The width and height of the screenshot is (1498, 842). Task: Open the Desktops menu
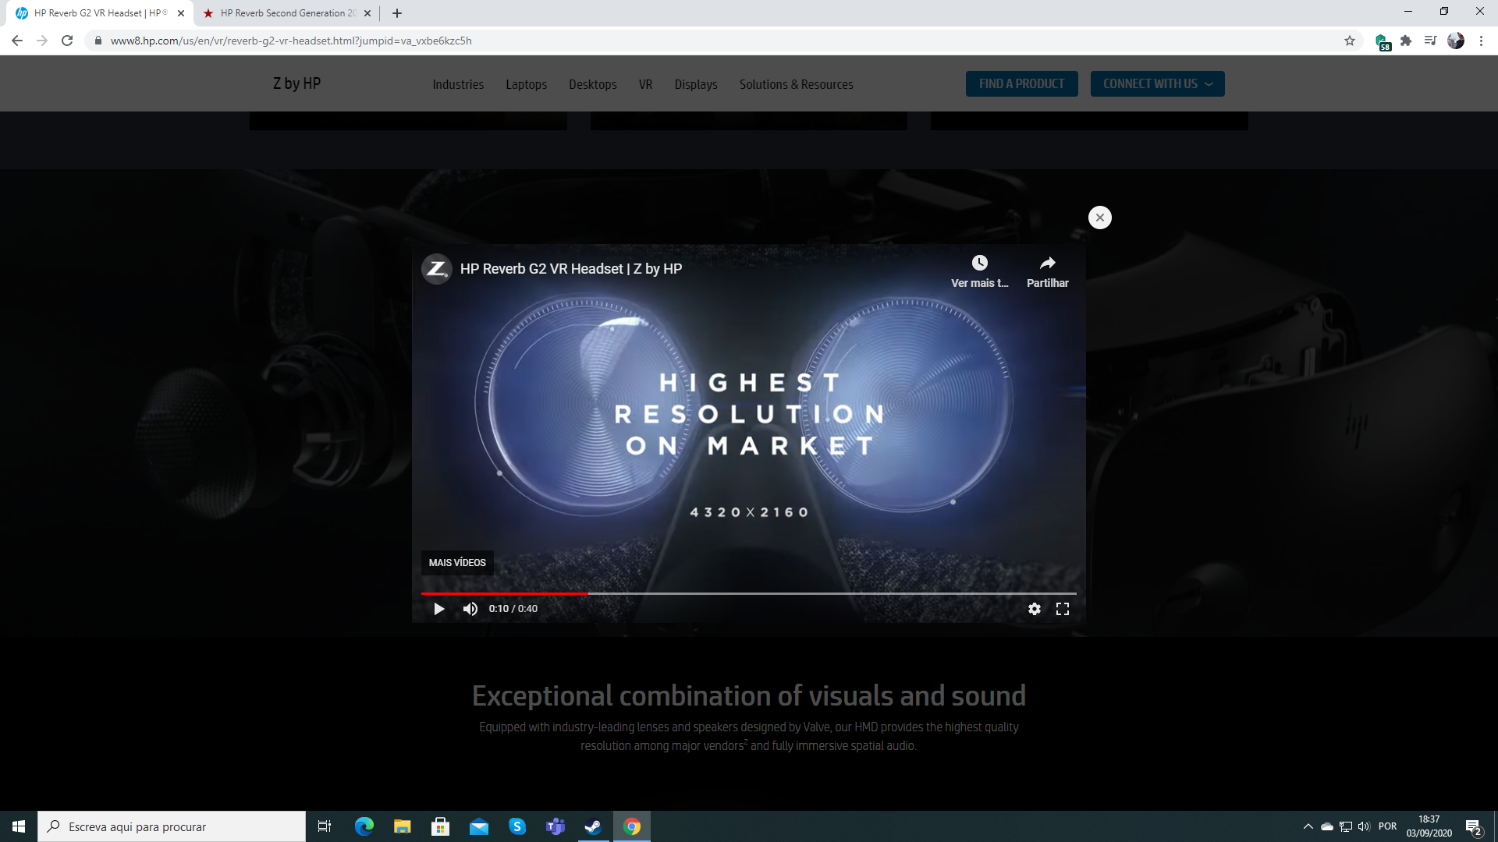tap(593, 84)
